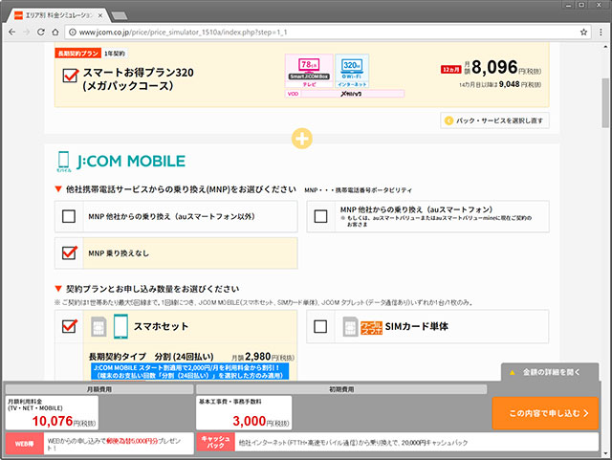The height and width of the screenshot is (460, 612).
Task: Click the J:COM MOBILE phone icon
Action: 63,162
